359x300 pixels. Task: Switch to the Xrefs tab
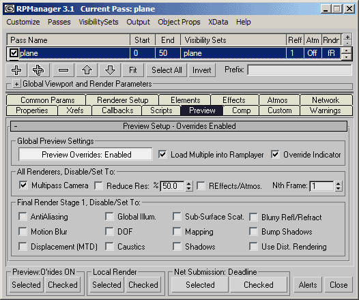[75, 110]
